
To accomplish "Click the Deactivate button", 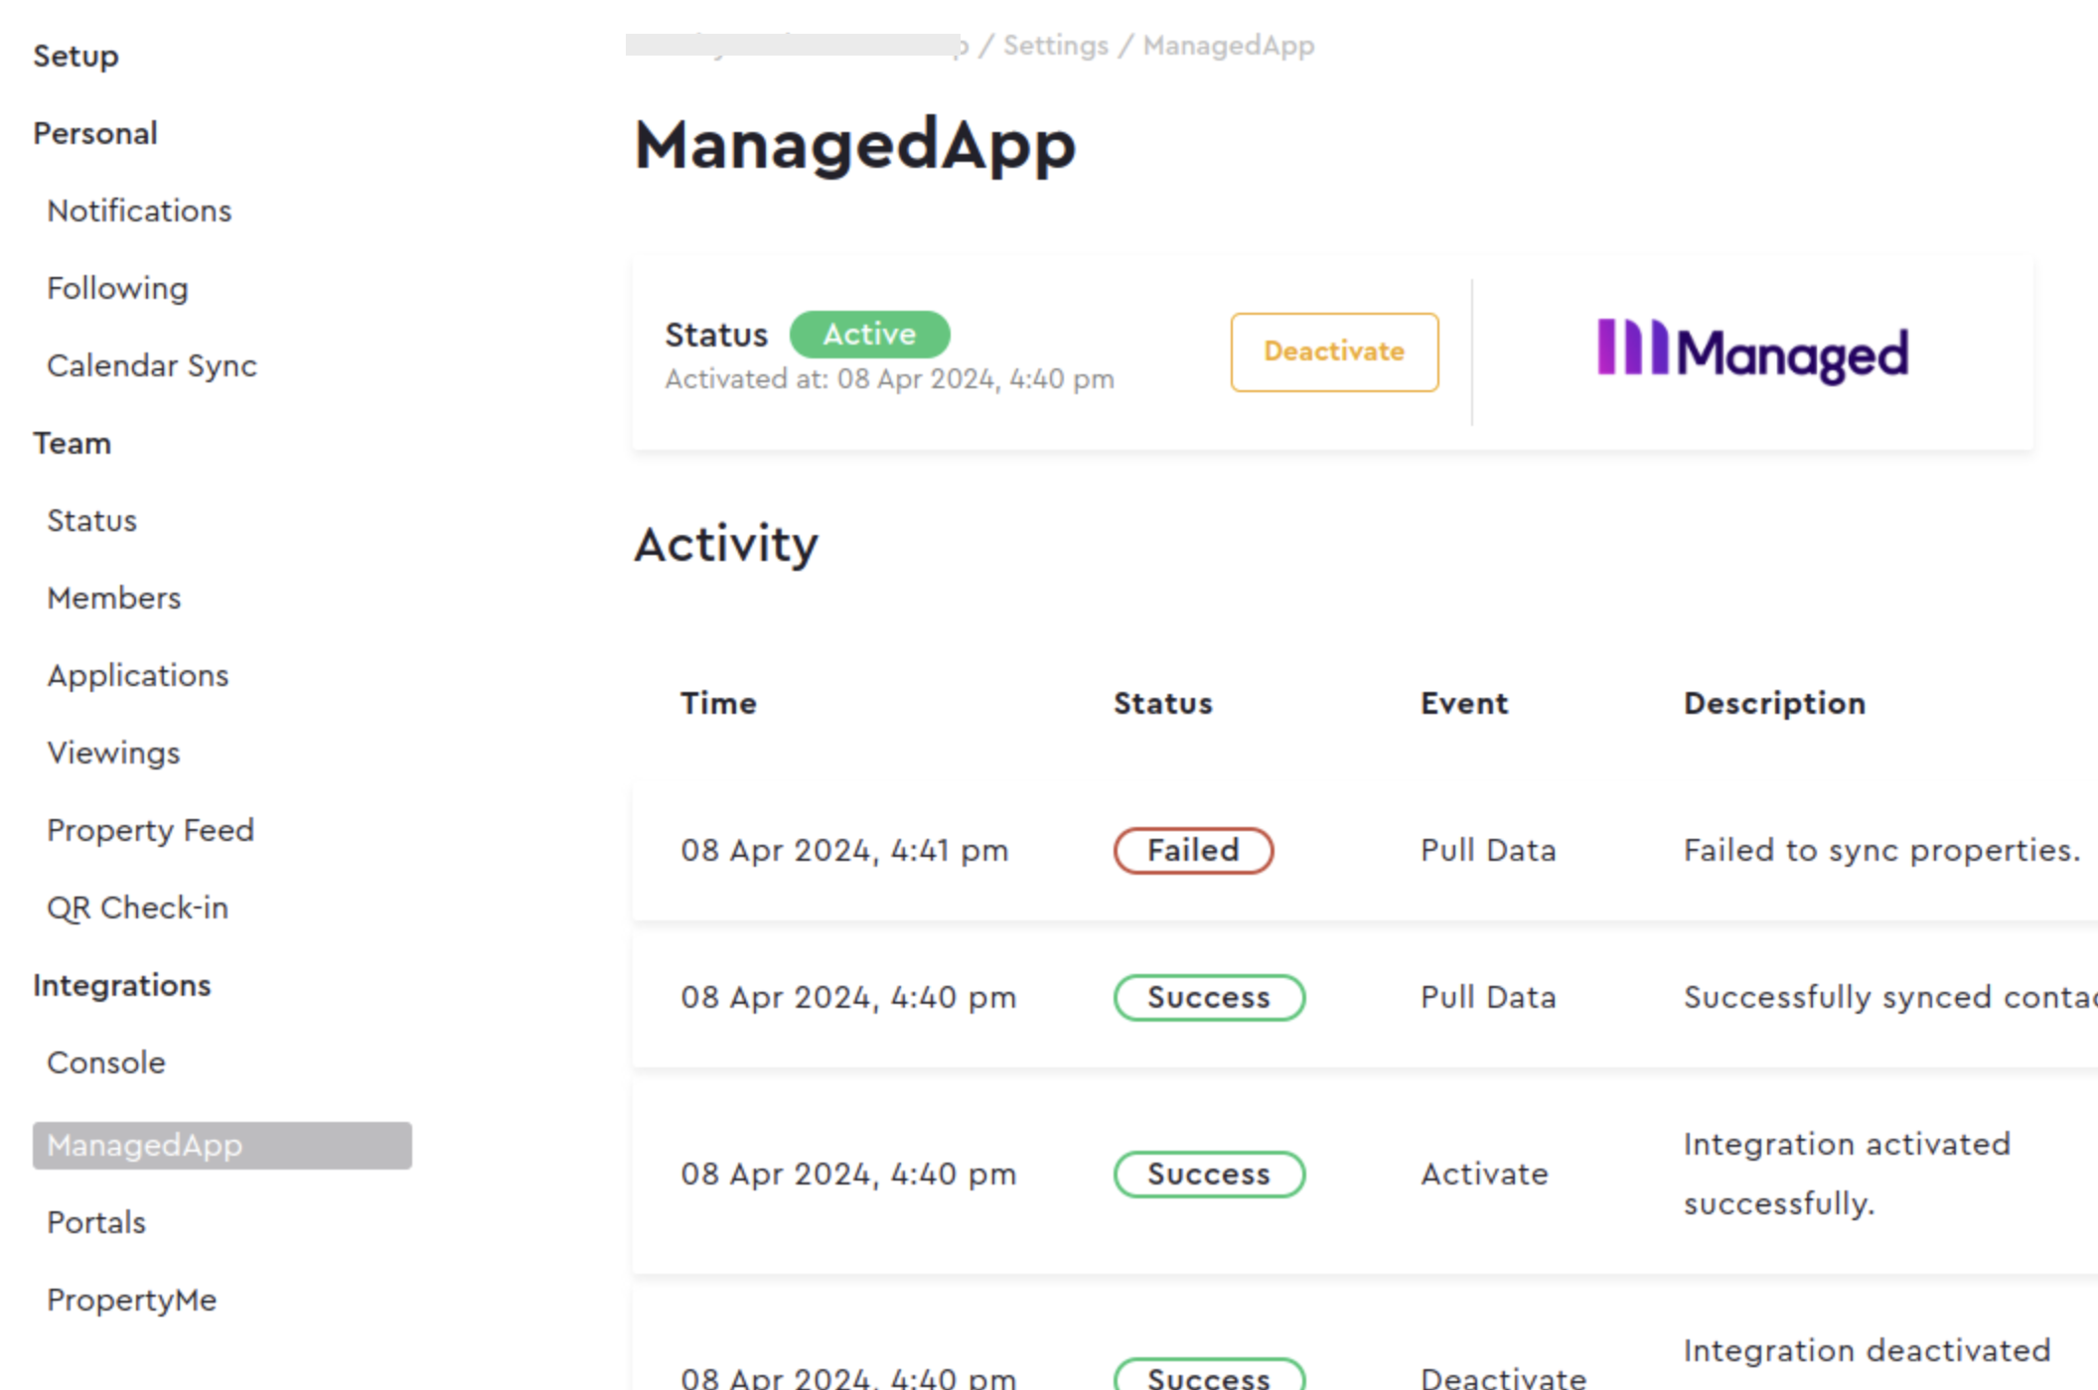I will coord(1334,351).
